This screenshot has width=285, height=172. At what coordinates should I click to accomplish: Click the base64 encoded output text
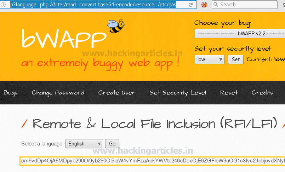pyautogui.click(x=152, y=161)
